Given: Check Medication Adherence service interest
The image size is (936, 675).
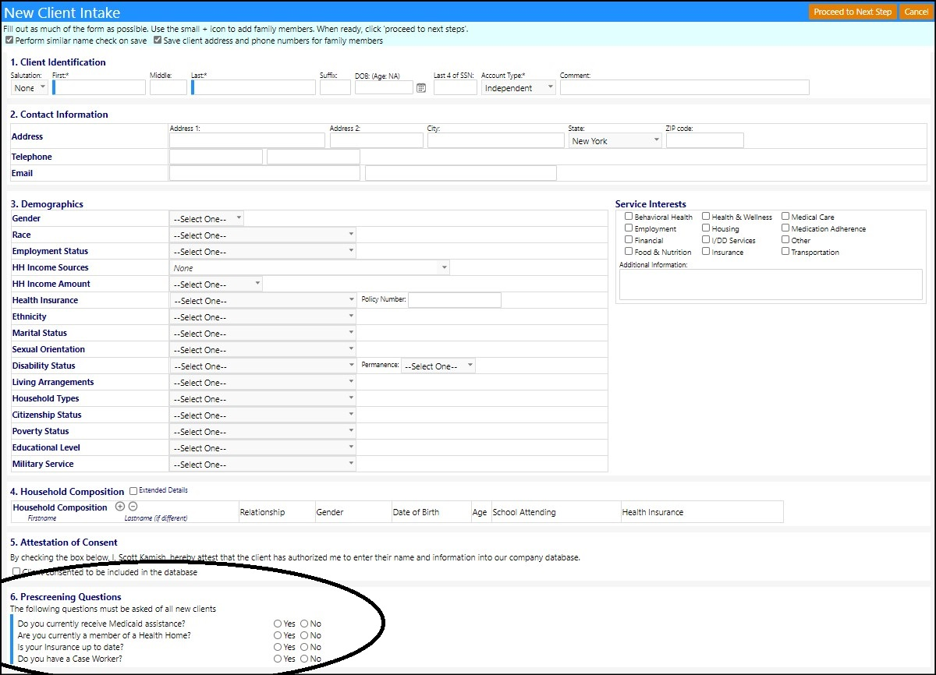Looking at the screenshot, I should 785,228.
